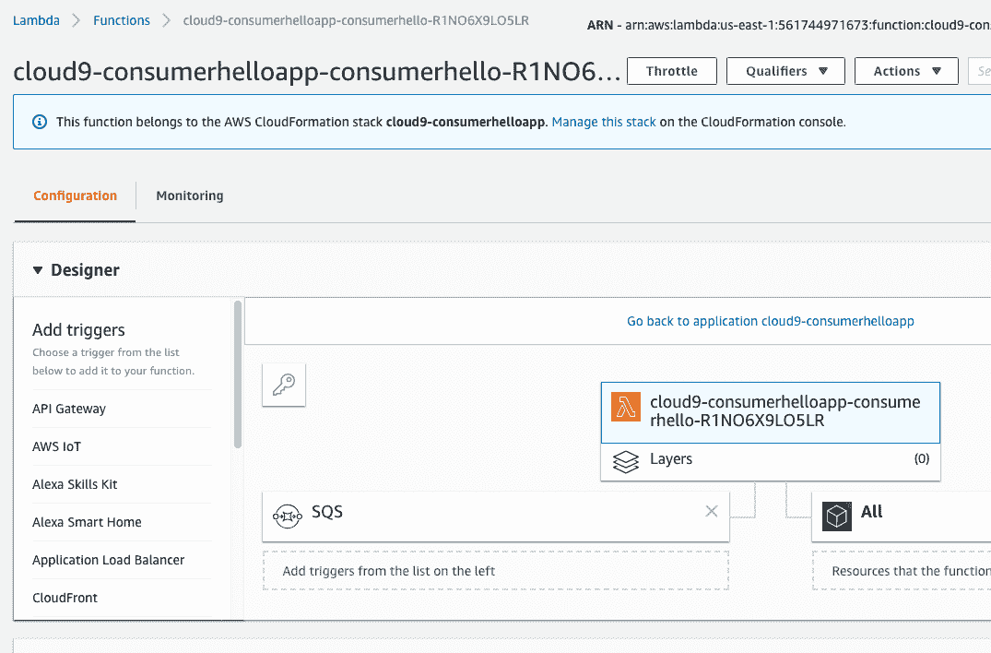991x653 pixels.
Task: Click the Layers stack icon
Action: [x=626, y=461]
